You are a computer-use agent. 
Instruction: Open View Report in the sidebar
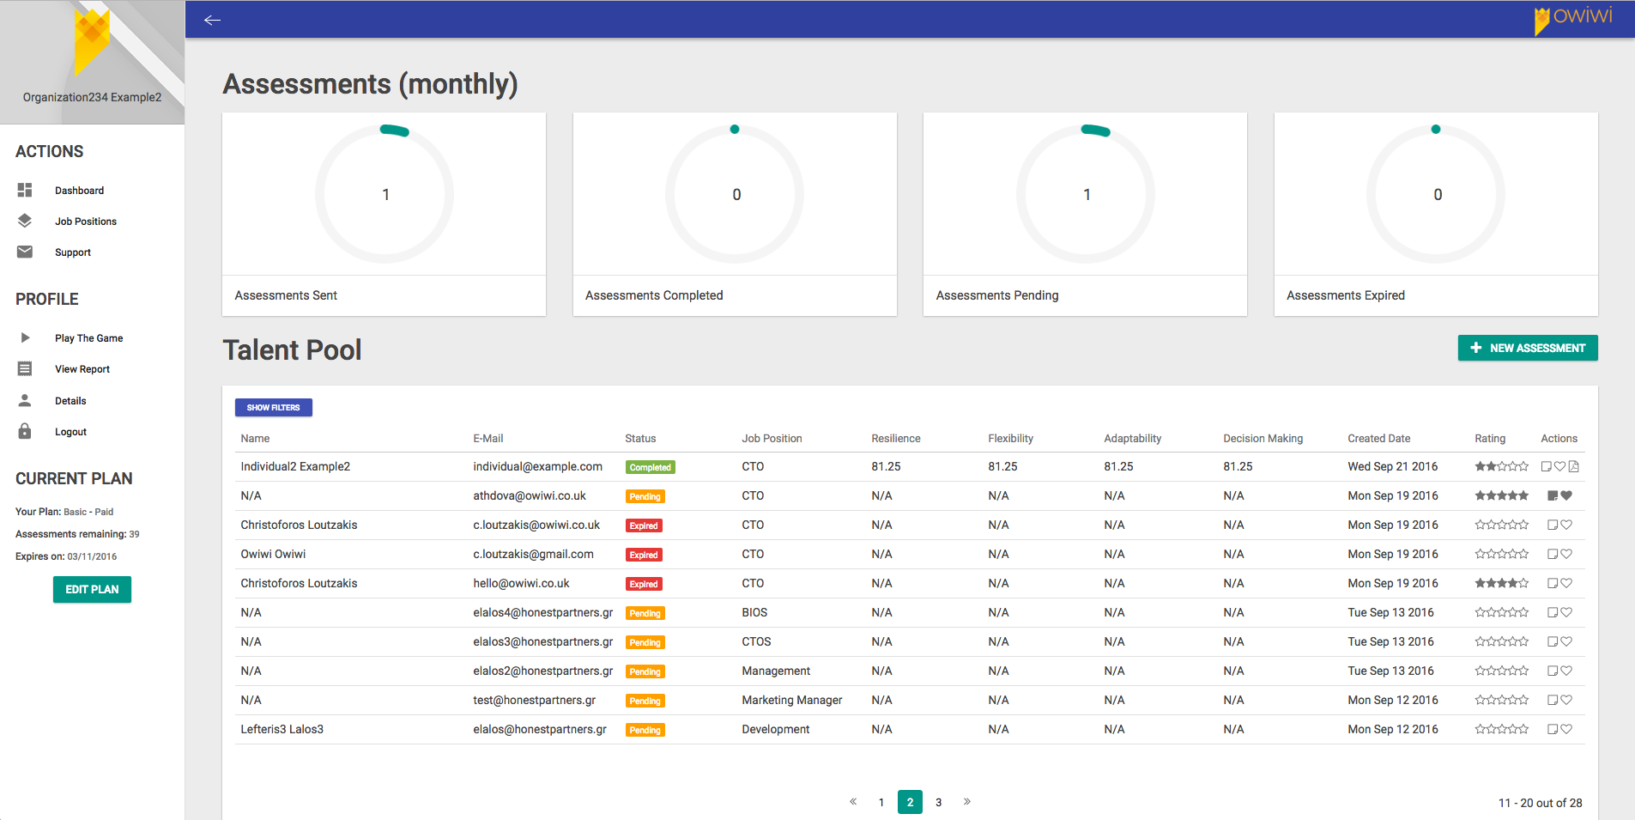pos(82,369)
